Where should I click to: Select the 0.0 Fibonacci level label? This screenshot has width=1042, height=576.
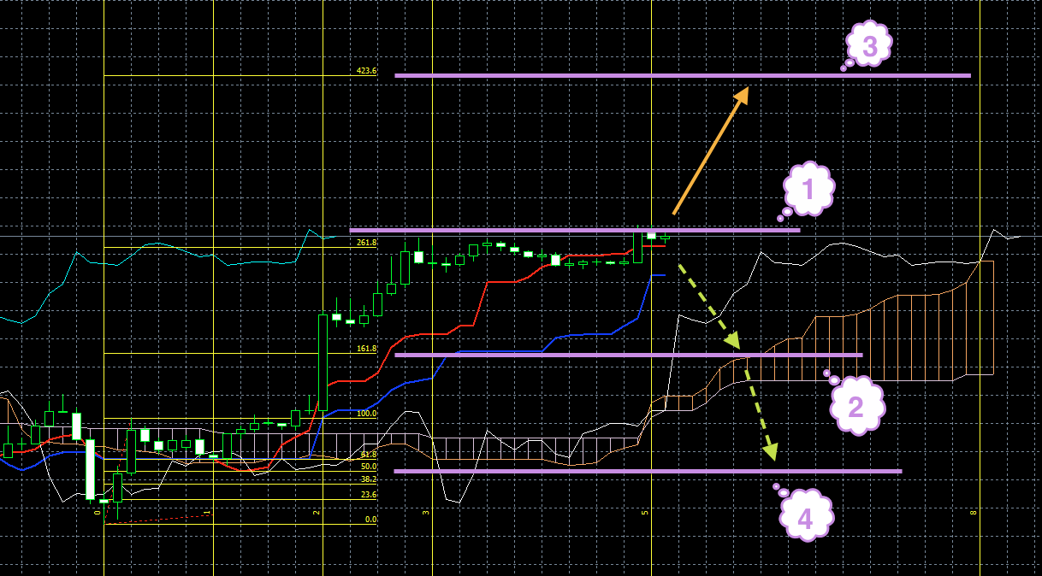point(370,520)
